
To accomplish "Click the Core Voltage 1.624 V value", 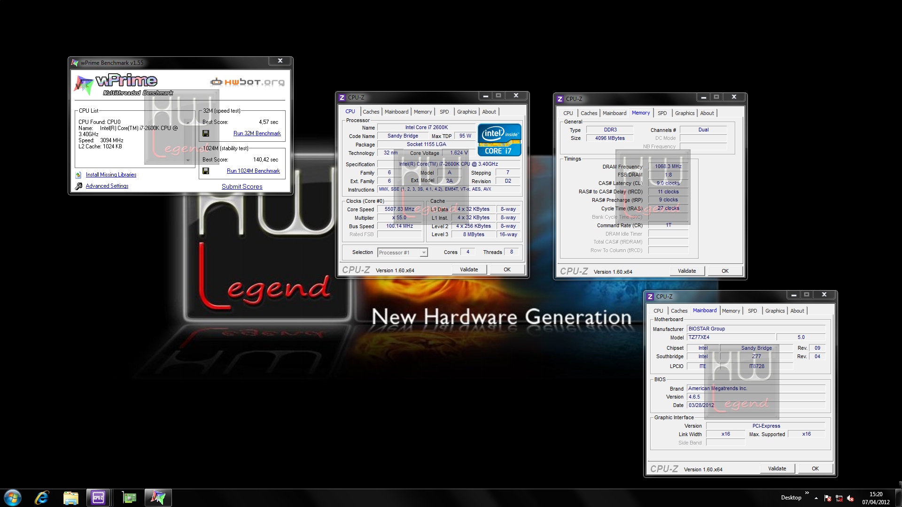I will coord(459,153).
